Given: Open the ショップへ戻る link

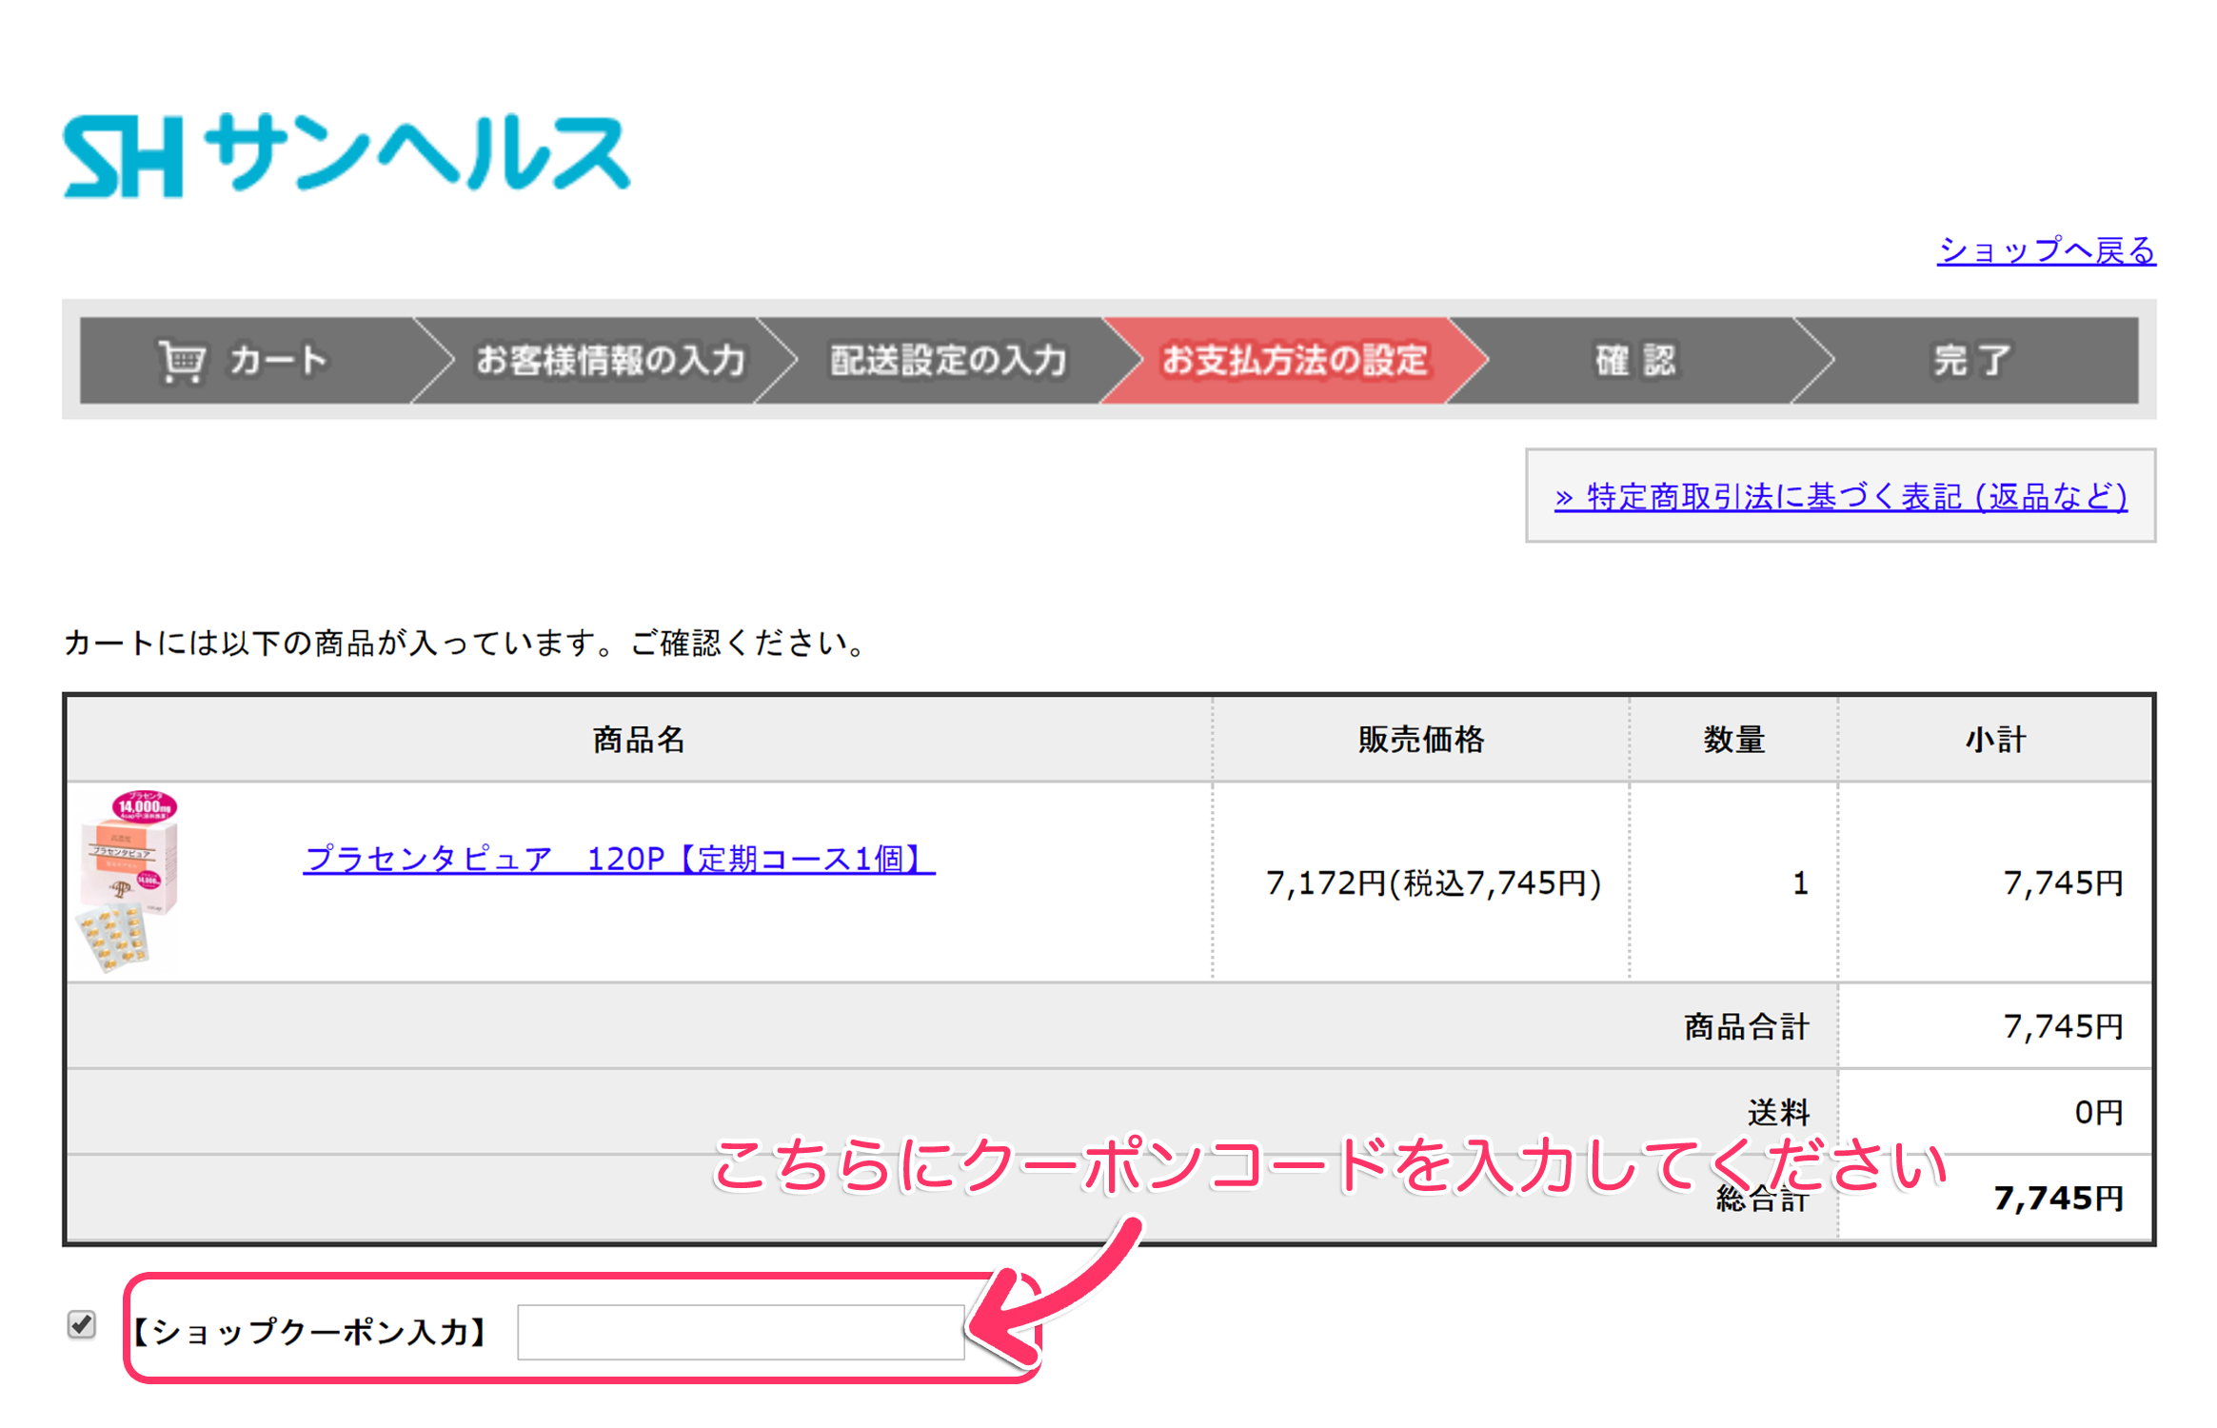Looking at the screenshot, I should (2046, 250).
